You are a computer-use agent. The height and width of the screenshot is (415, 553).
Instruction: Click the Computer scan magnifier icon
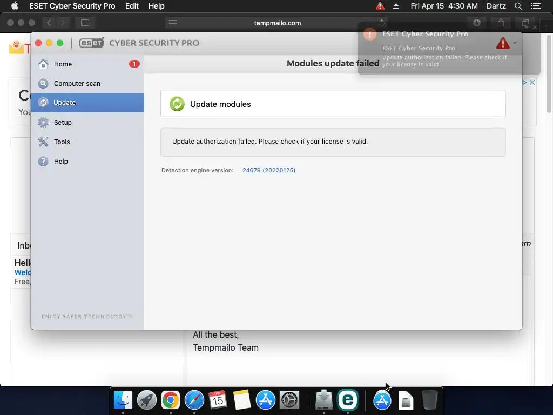[x=43, y=84]
